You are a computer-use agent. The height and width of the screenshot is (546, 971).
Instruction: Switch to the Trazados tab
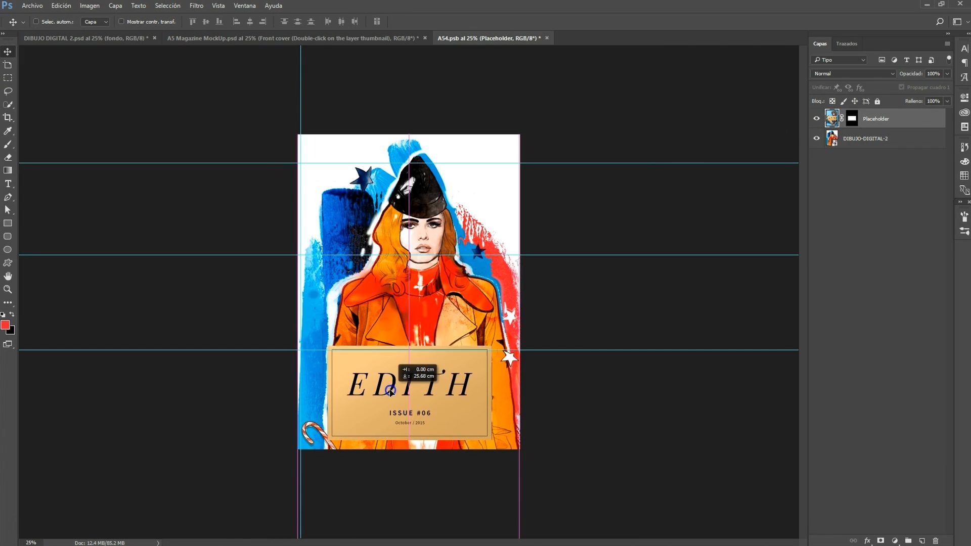click(847, 43)
